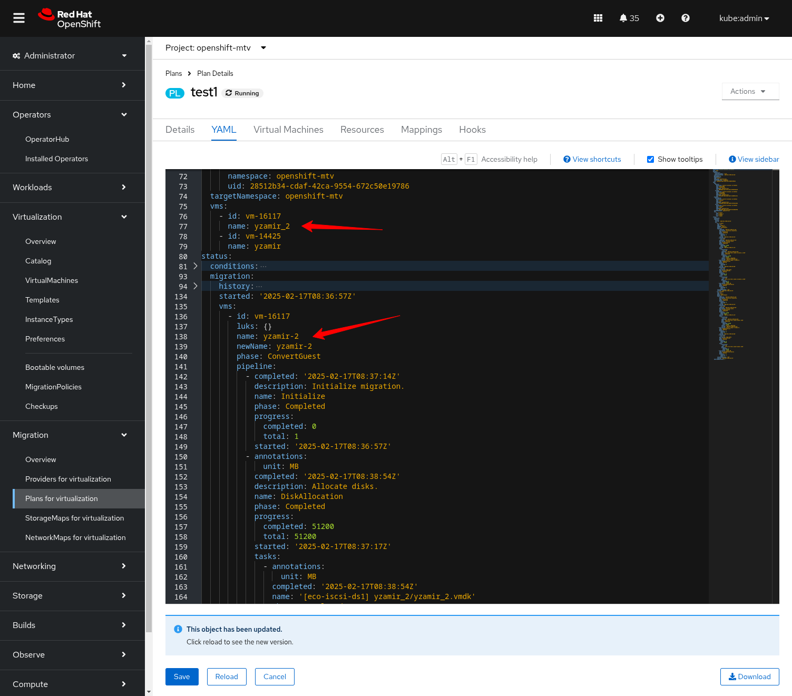
Task: Expand the Storage navigation section
Action: point(72,596)
